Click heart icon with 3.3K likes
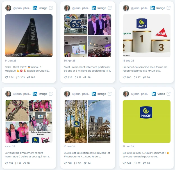Screen dimensions: 175x170 click(6, 77)
